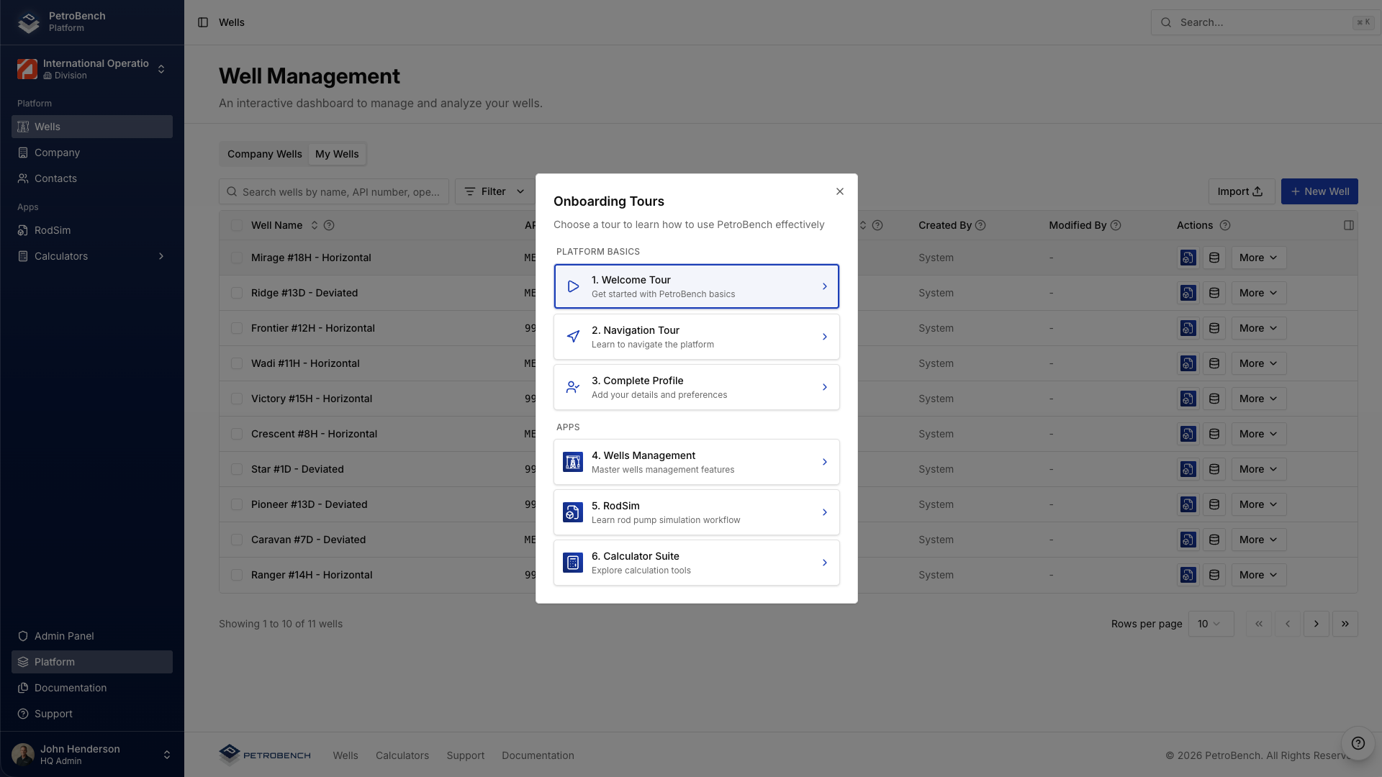Click info icon next to Created By
The image size is (1382, 777).
click(x=980, y=225)
